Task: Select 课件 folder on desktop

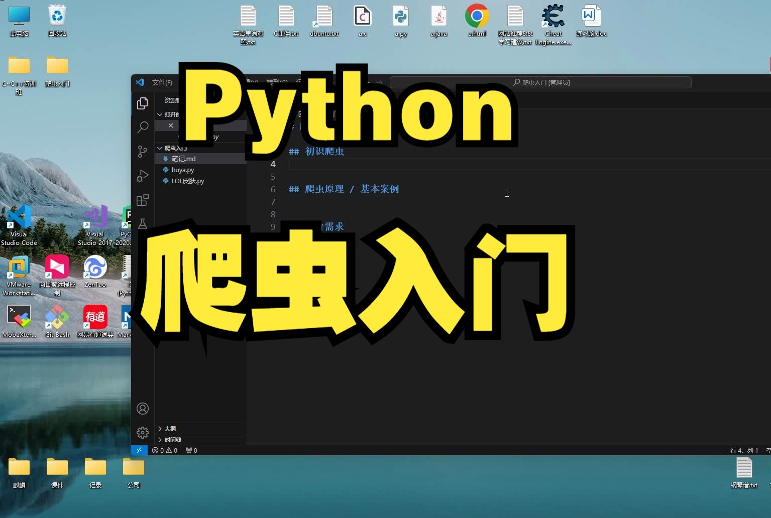Action: pos(57,473)
